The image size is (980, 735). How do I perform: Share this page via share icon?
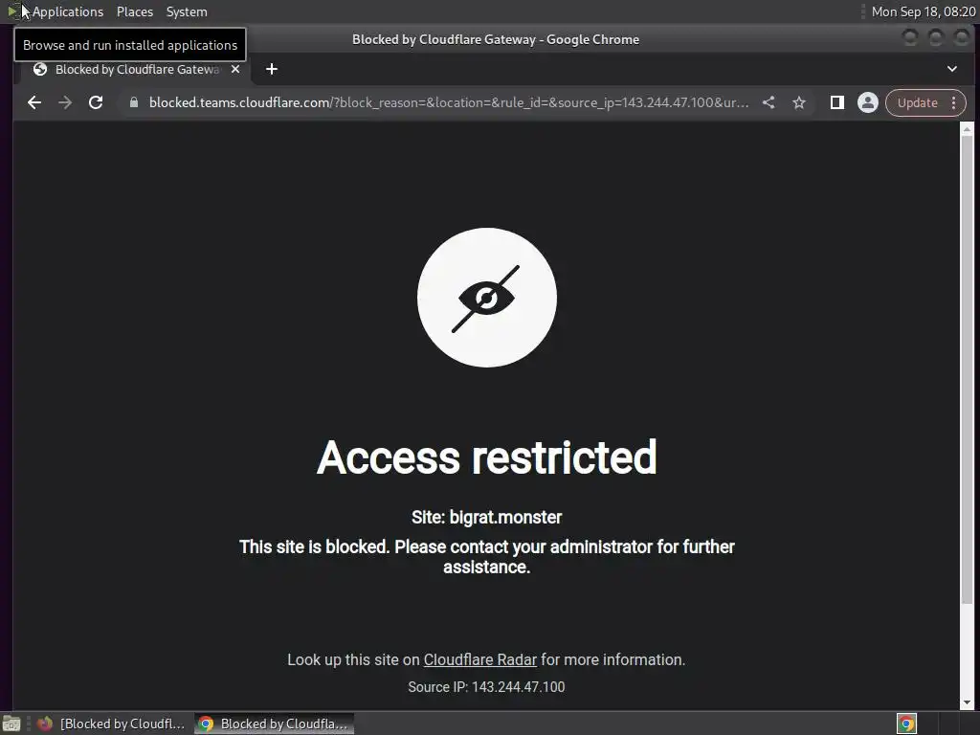coord(768,102)
